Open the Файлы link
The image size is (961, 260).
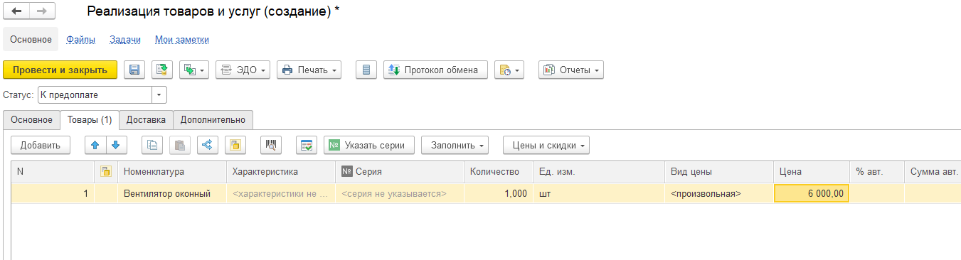coord(81,39)
